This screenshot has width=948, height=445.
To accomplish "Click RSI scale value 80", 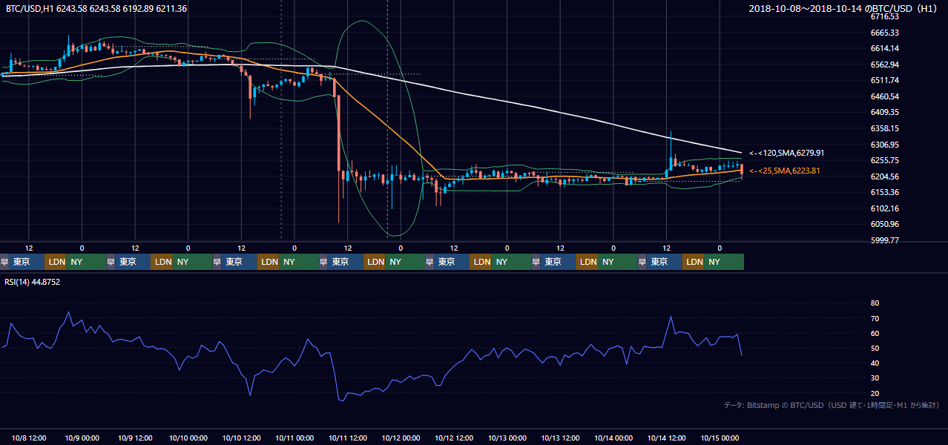I will 875,303.
